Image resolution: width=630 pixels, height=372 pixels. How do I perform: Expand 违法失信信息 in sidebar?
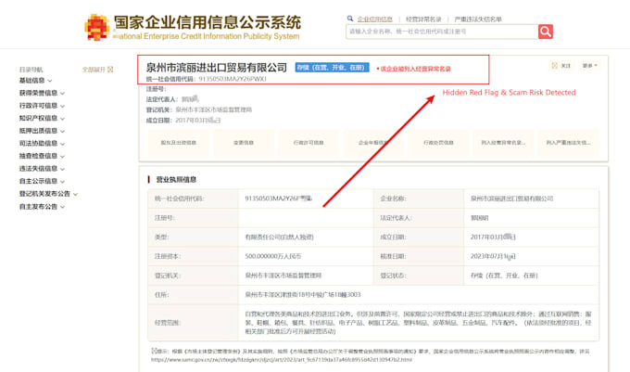point(42,169)
